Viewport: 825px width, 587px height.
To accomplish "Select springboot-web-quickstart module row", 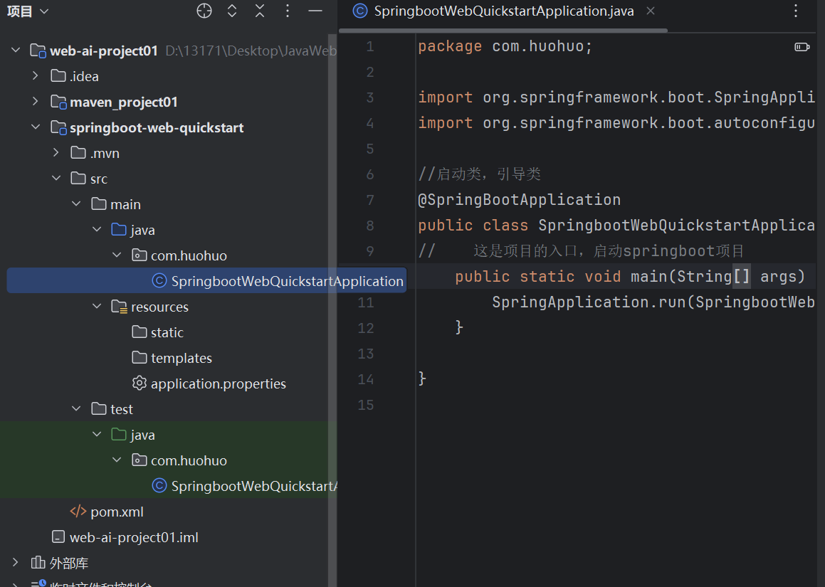I will pos(169,127).
